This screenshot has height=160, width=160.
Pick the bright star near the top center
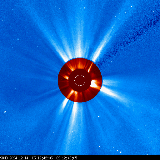point(85,8)
